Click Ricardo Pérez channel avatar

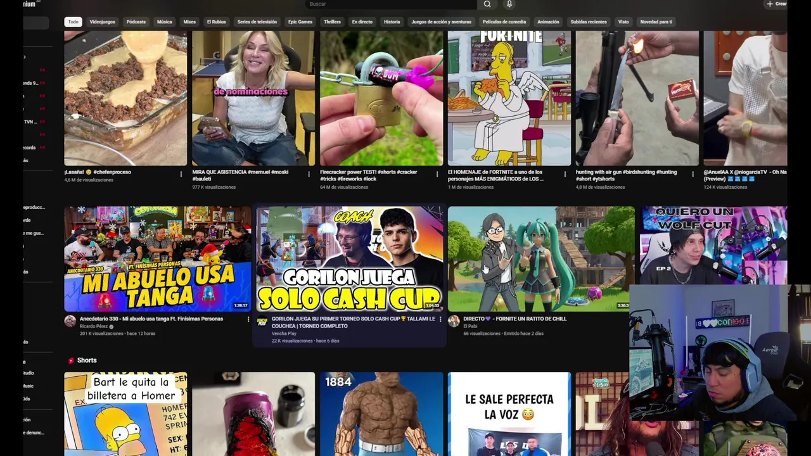point(70,322)
